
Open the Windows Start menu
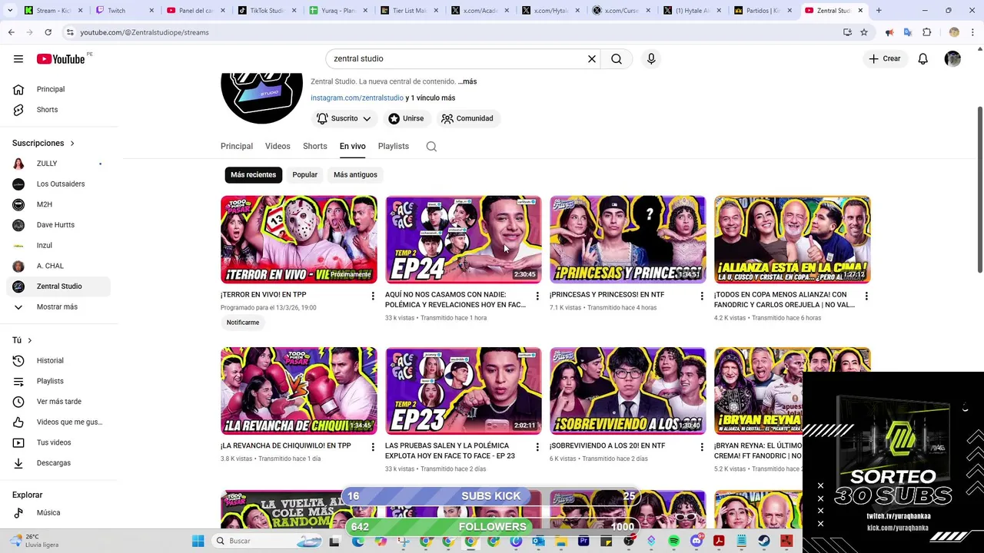click(x=198, y=541)
